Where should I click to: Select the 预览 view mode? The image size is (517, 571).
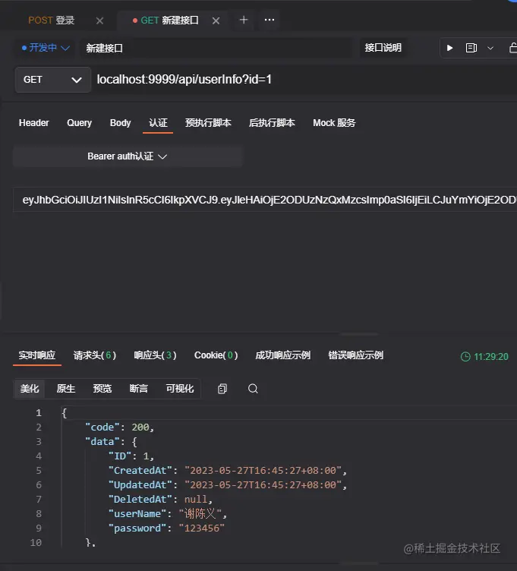[x=102, y=389]
